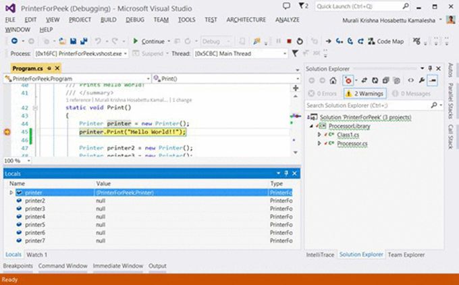This screenshot has height=285, width=459.
Task: Stop debugging with the red square
Action: (289, 41)
